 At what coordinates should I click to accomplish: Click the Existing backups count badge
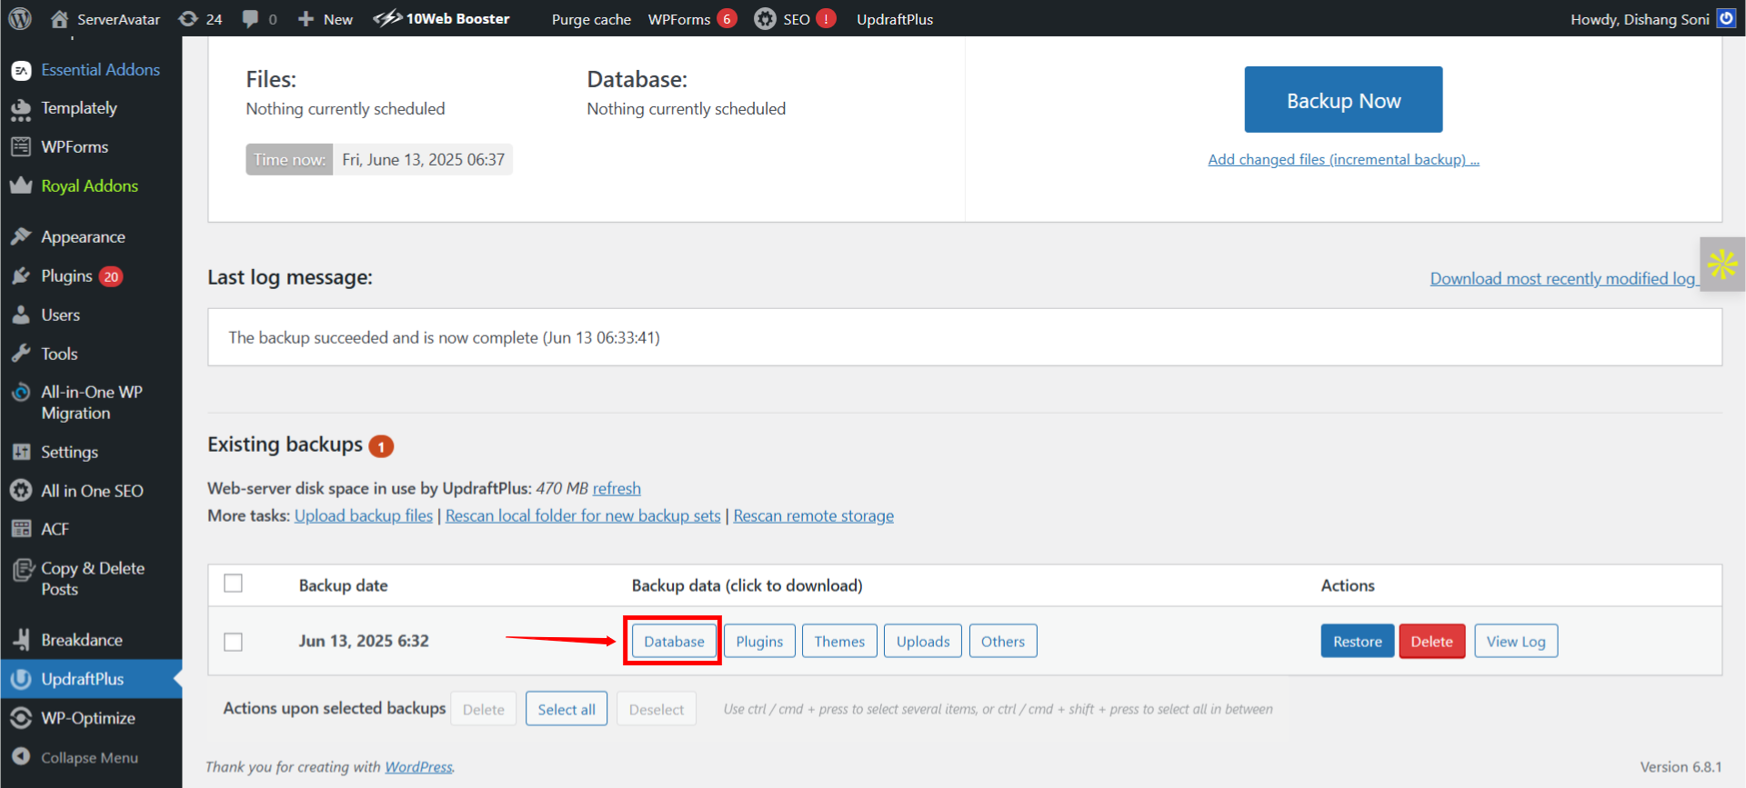coord(381,446)
